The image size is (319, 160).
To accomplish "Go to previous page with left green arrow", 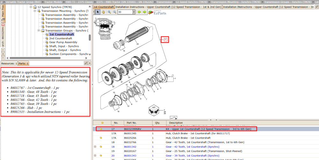I will pos(139,12).
